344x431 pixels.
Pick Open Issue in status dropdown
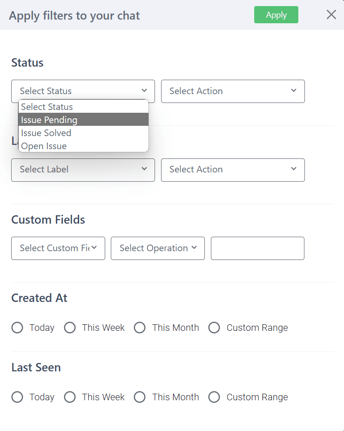pyautogui.click(x=83, y=146)
